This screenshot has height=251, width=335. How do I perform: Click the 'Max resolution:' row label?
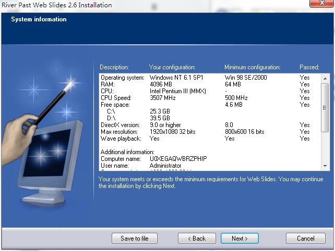(x=119, y=132)
